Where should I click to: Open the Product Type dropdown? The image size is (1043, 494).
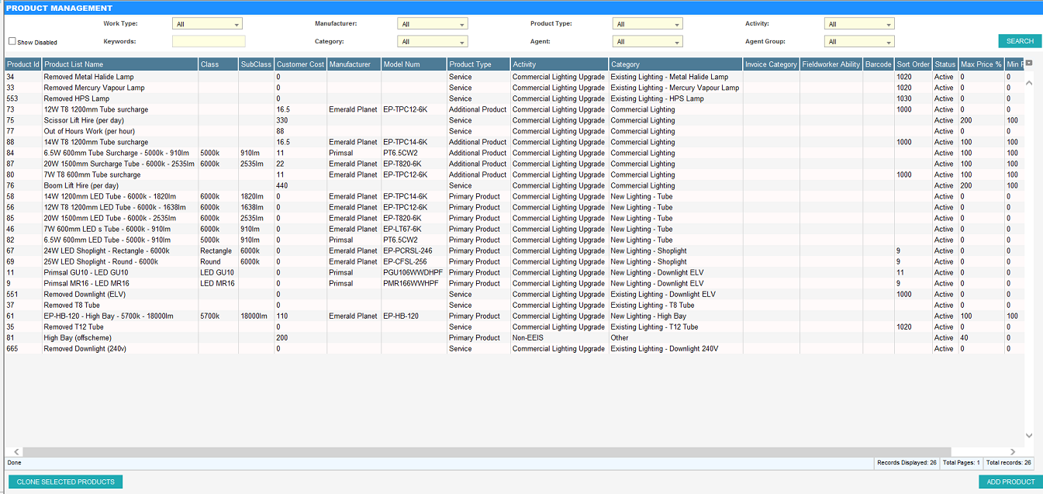click(x=648, y=24)
